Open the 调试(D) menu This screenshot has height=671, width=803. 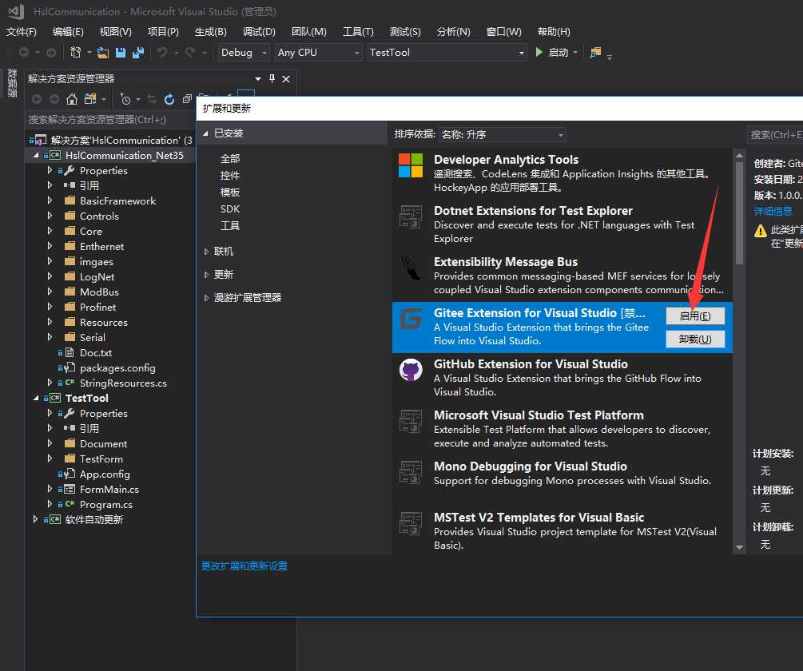259,31
